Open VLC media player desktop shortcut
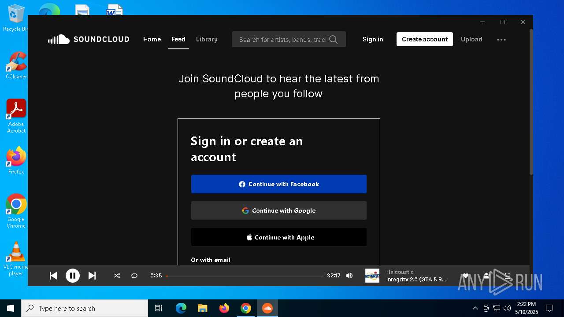The width and height of the screenshot is (564, 317). coord(16,259)
